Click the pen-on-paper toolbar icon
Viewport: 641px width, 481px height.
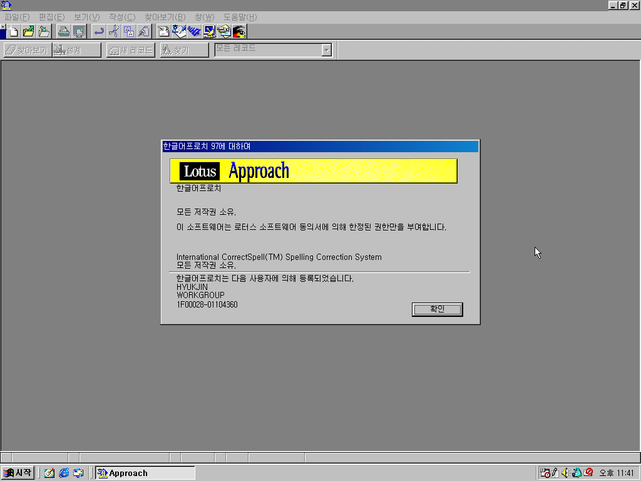coord(178,31)
